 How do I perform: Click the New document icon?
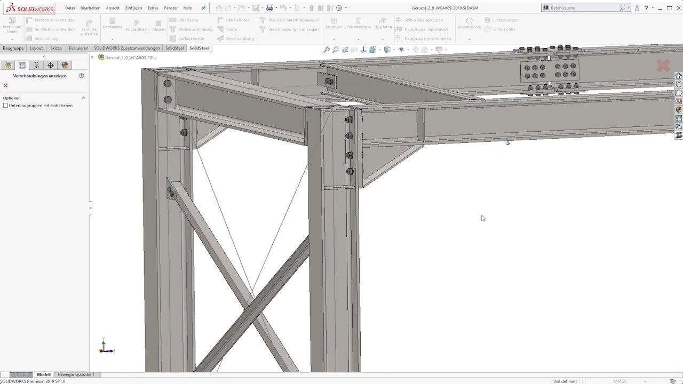point(228,8)
